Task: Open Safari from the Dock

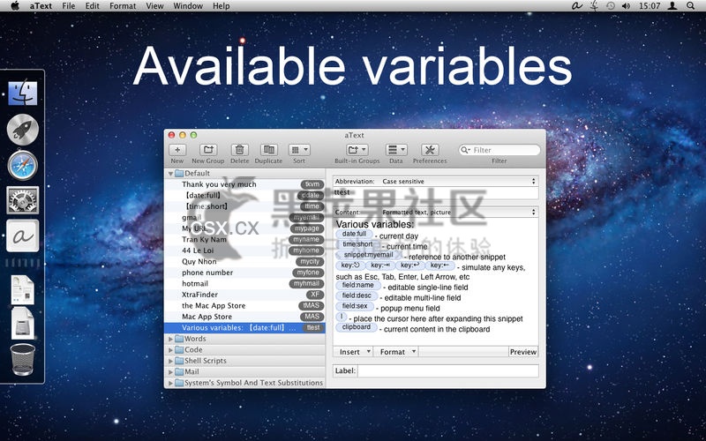Action: pyautogui.click(x=23, y=165)
